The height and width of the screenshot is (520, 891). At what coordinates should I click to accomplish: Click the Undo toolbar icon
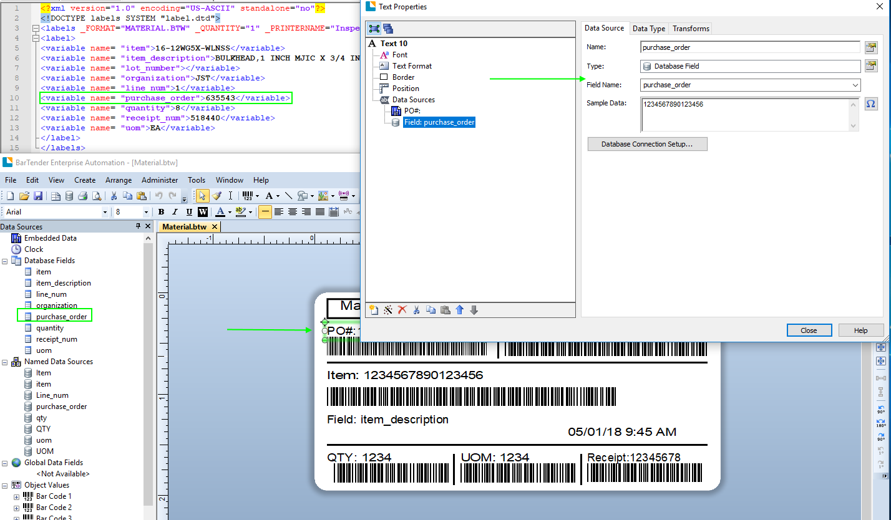[x=158, y=196]
